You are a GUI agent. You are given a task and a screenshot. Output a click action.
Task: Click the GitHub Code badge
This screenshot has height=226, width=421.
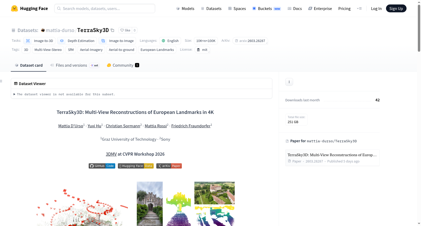102,166
